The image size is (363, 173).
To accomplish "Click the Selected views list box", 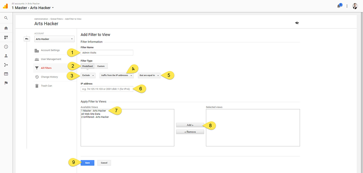I will (253, 128).
